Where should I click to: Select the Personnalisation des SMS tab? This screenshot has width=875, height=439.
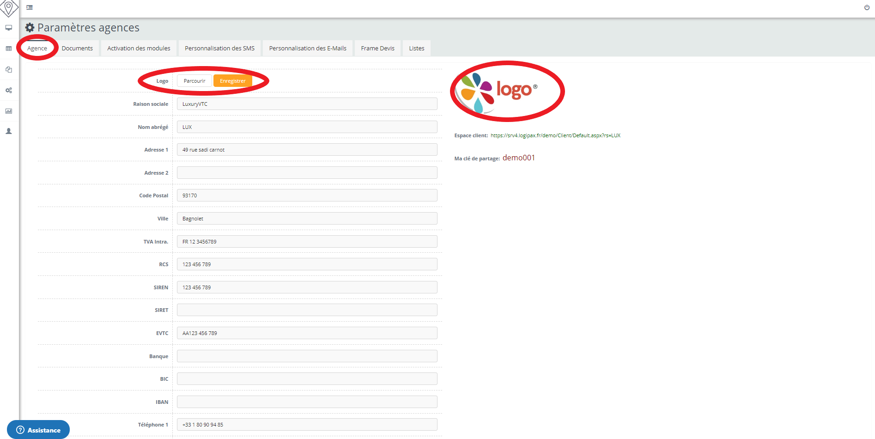point(219,48)
